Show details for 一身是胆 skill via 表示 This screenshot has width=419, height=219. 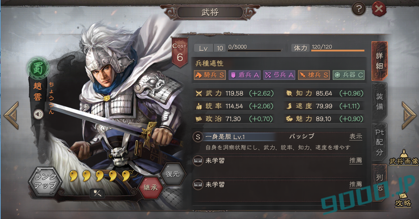coord(356,137)
